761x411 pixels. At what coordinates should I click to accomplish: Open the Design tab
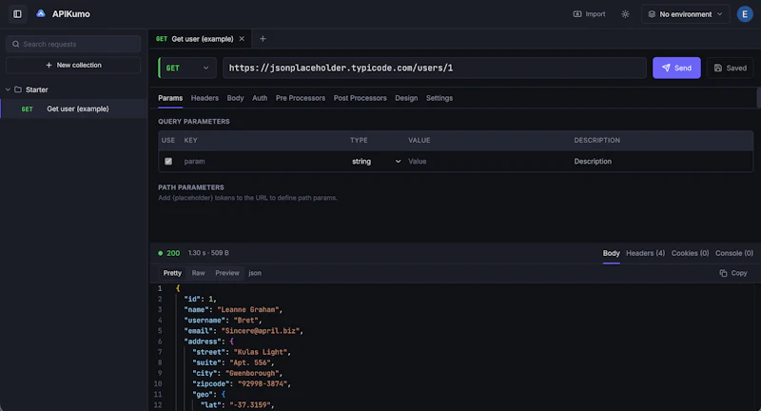pyautogui.click(x=406, y=98)
